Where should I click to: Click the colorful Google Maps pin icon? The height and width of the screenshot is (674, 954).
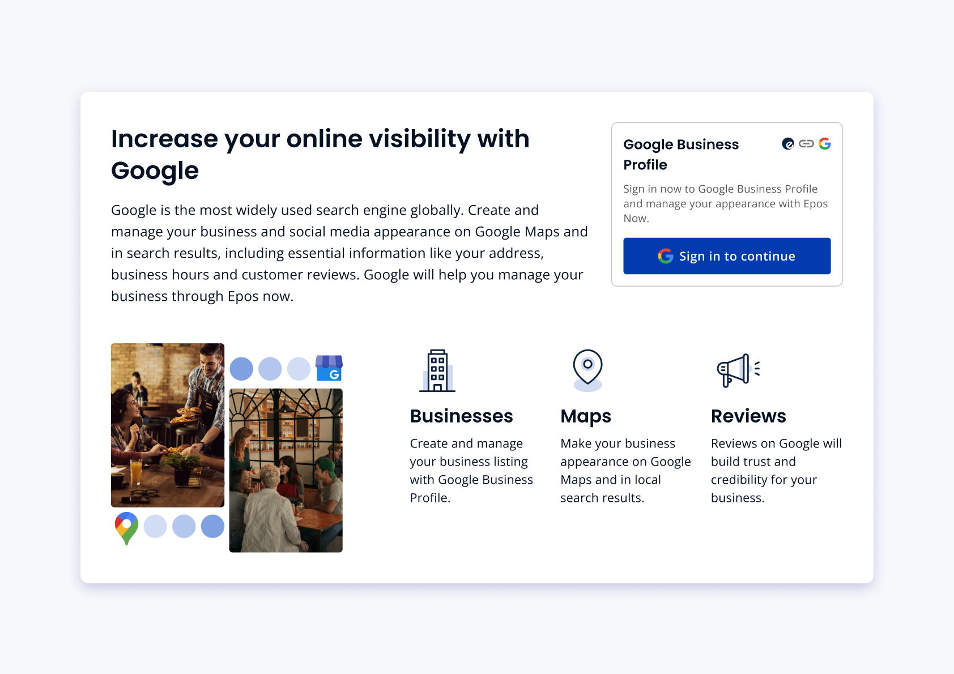point(126,528)
